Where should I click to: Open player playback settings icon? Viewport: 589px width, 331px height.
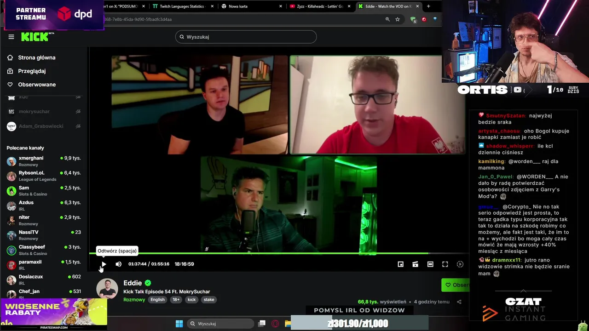point(460,264)
